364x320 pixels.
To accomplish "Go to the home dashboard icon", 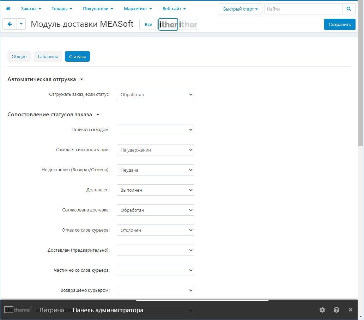I will pos(8,8).
